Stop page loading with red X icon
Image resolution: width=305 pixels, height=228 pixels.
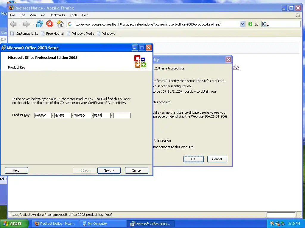pyautogui.click(x=50, y=24)
